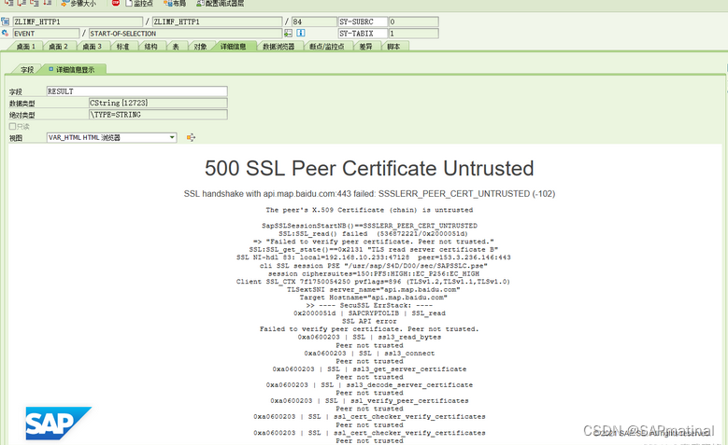Click the SY-TABIX value 1 field
Screen dimensions: 728x445
413,34
